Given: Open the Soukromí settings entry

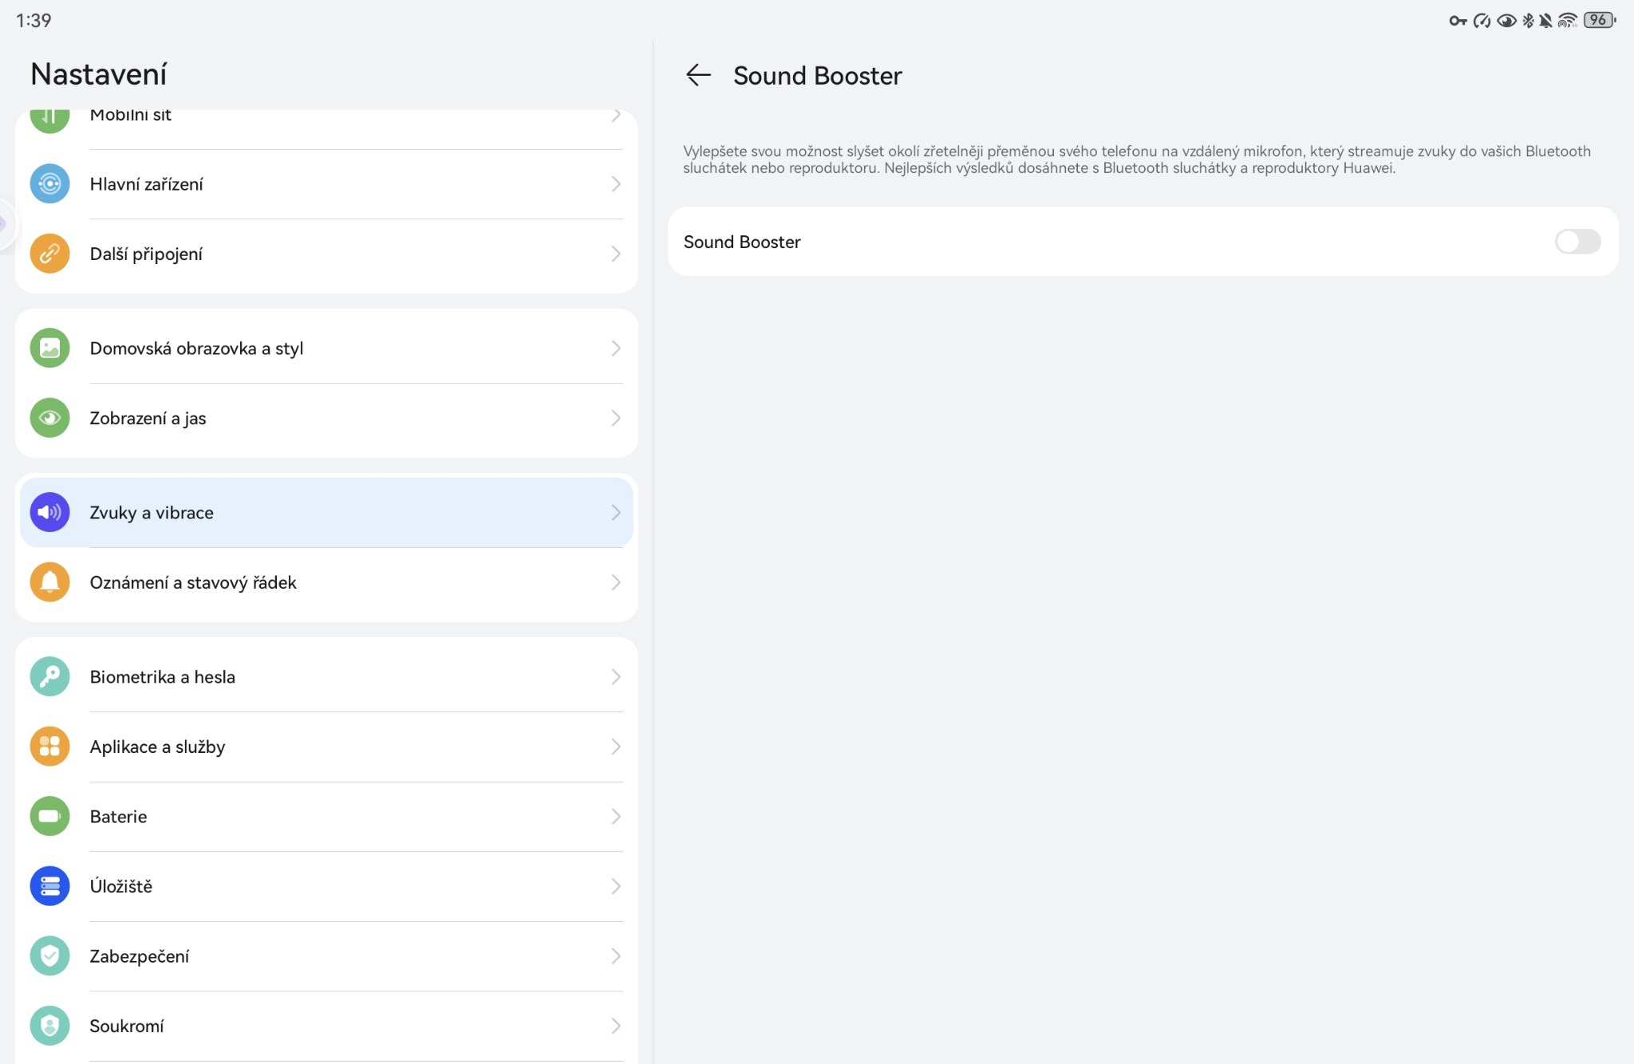Looking at the screenshot, I should [x=319, y=1026].
